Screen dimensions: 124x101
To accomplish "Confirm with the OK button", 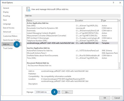I will 105,98.
